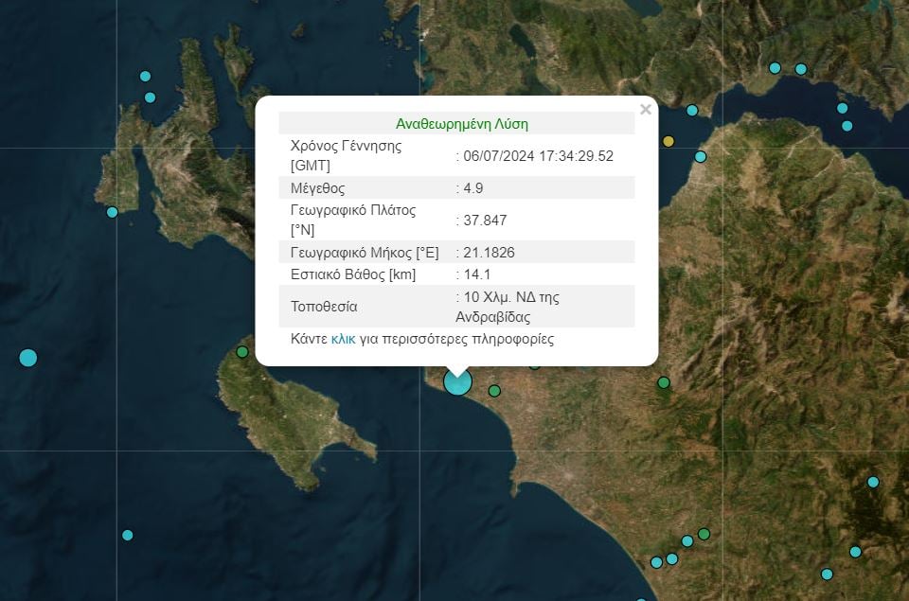Click the Τοποθεσία label
Screen dimensions: 909x601
pos(324,307)
